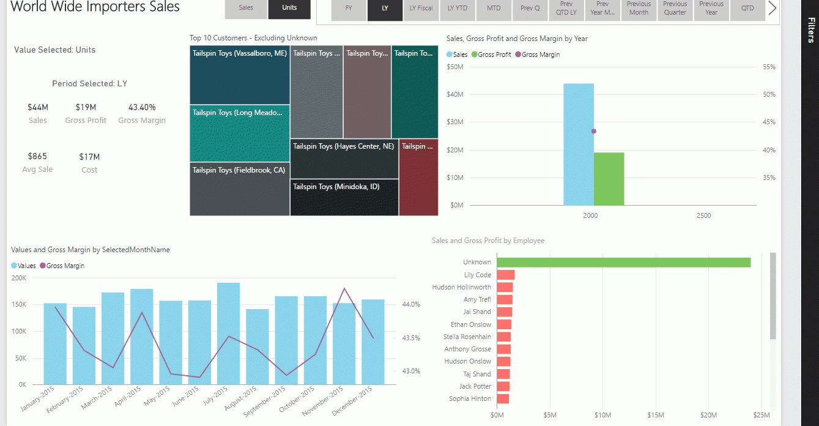Select the blue Sales bar for year 2000
Image resolution: width=819 pixels, height=426 pixels.
[x=579, y=144]
